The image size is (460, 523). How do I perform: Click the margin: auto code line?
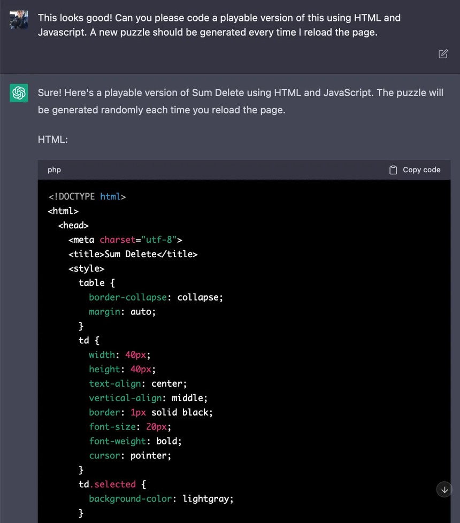point(122,312)
